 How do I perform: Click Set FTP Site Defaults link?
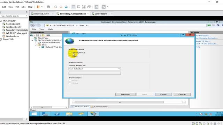[207, 44]
